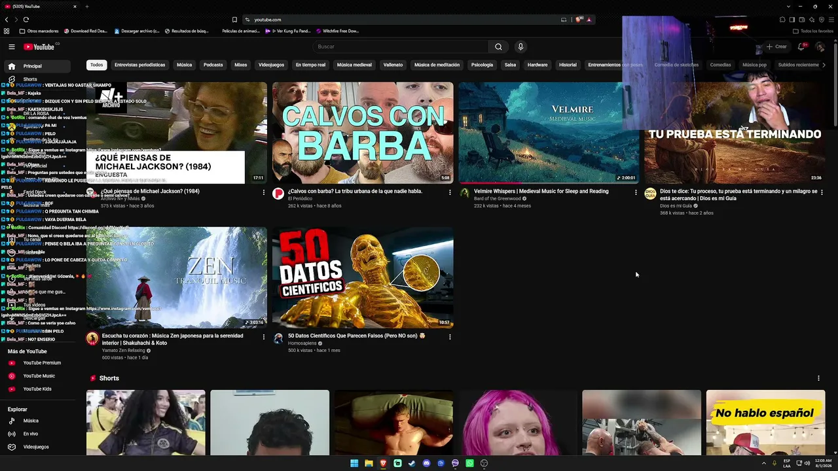
Task: Open options for ¿Qué piensas de Michael Jackson? video
Action: point(264,192)
